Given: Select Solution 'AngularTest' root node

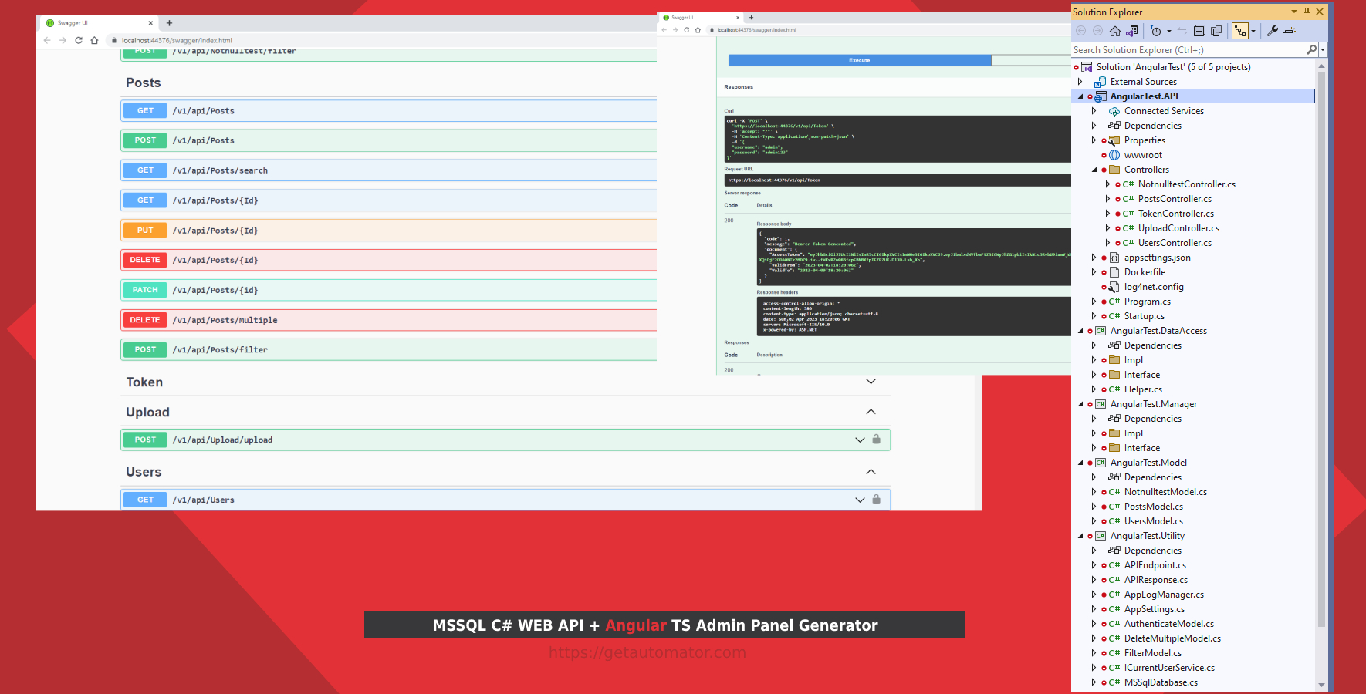Looking at the screenshot, I should click(x=1173, y=67).
